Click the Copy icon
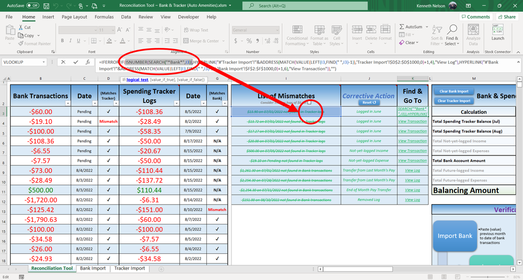 21,36
